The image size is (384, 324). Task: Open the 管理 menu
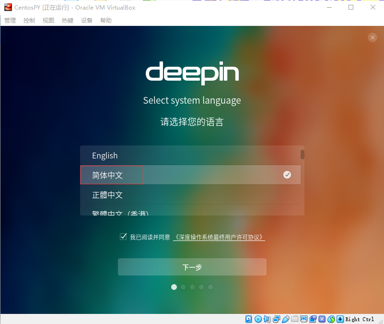(10, 20)
